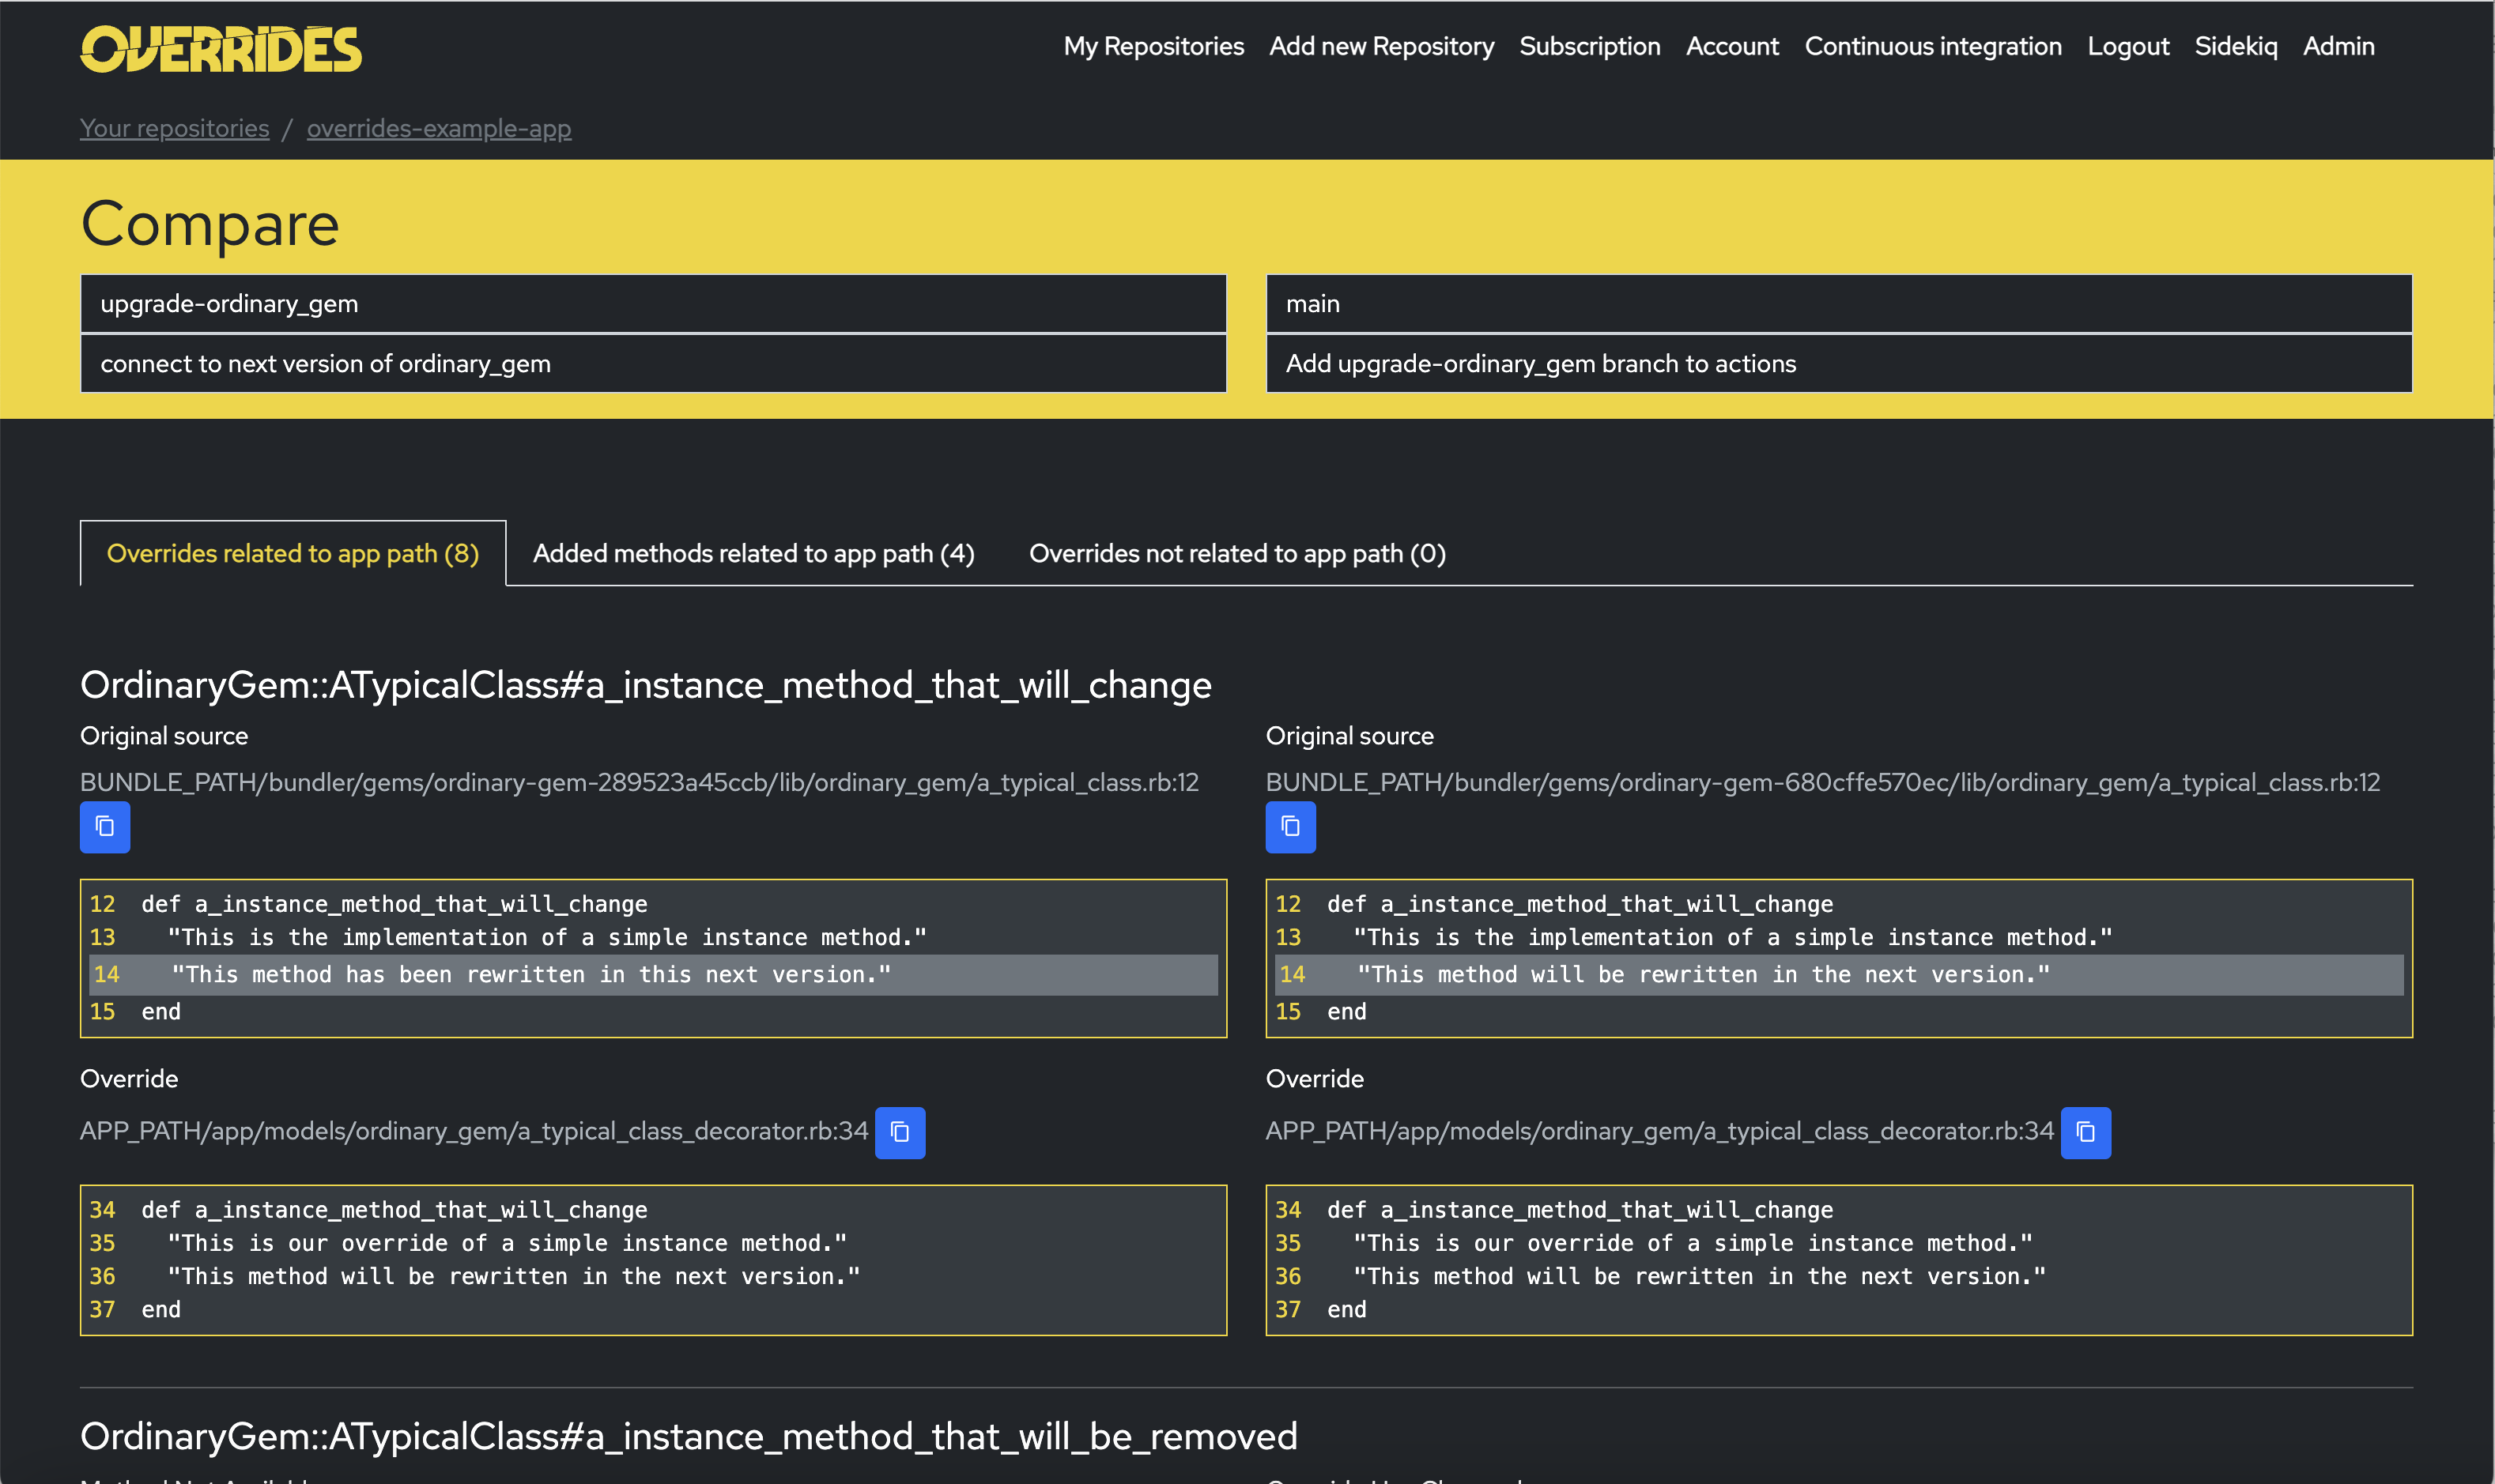Copy left override decorator file path
The width and height of the screenshot is (2495, 1484).
click(900, 1132)
